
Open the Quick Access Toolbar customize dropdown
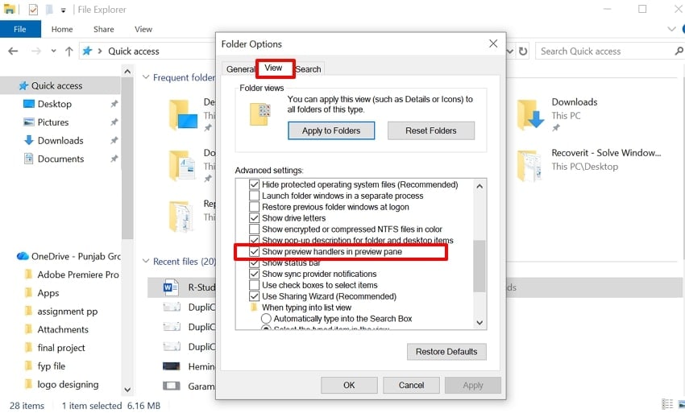point(64,10)
